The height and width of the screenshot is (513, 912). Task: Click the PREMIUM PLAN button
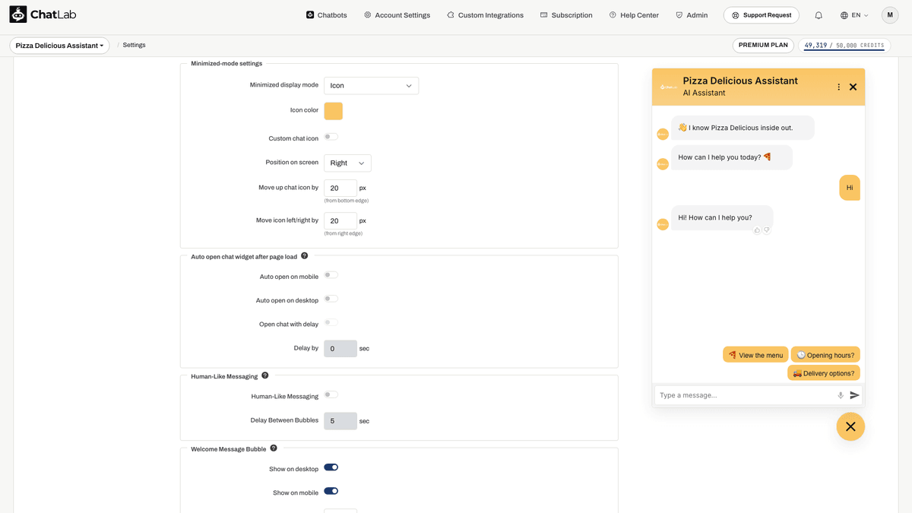click(x=764, y=45)
